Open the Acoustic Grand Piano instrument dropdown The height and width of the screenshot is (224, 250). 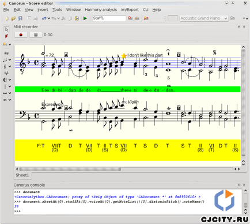coord(204,18)
